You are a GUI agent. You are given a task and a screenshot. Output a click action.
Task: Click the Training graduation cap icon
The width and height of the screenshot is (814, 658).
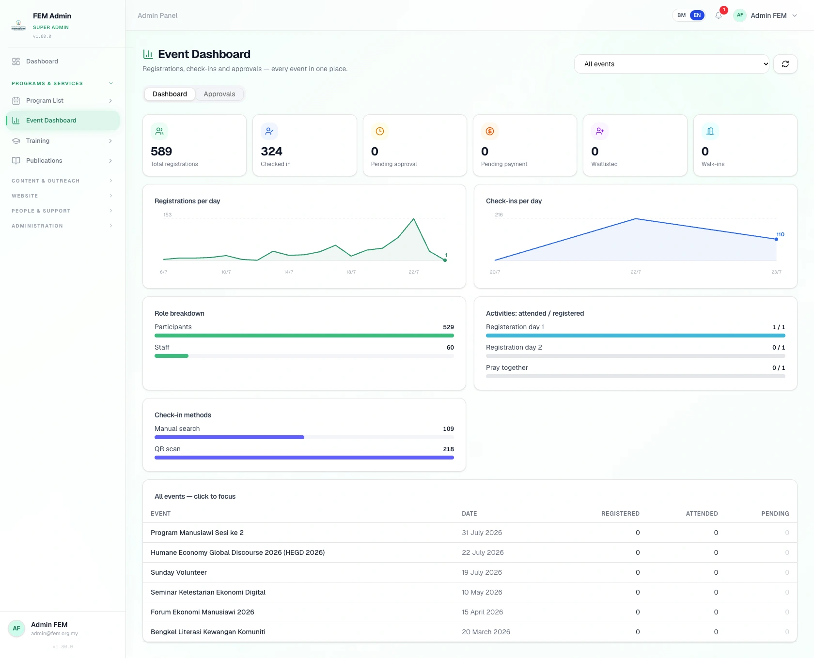16,141
